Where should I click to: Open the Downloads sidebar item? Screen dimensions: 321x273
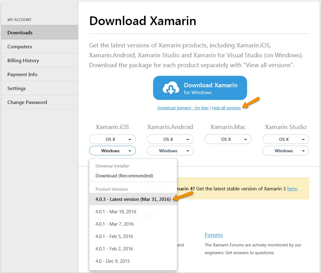coord(40,32)
